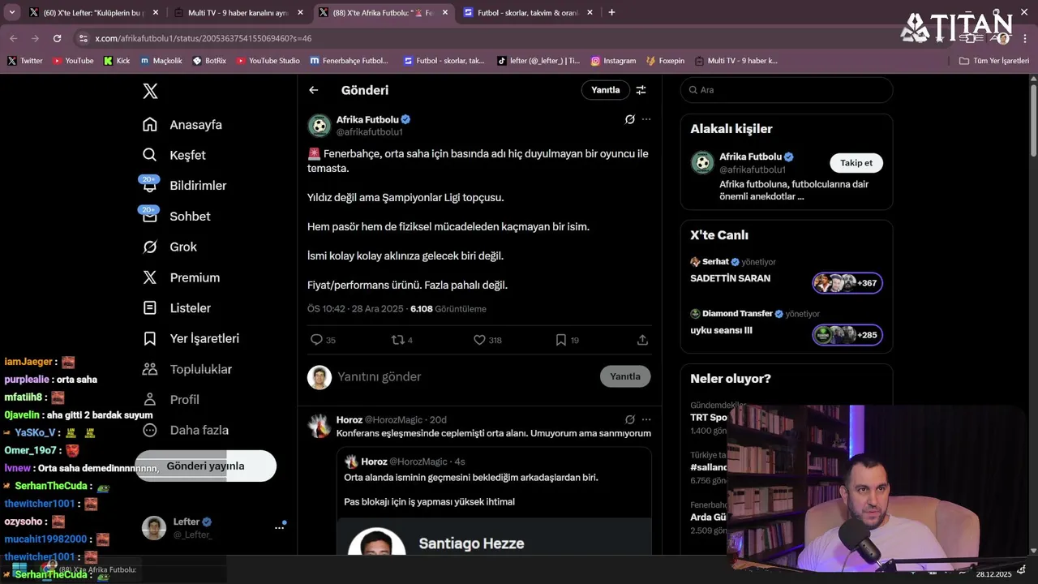This screenshot has width=1038, height=584.
Task: Share the Afrika Futbolu post
Action: pyautogui.click(x=642, y=340)
